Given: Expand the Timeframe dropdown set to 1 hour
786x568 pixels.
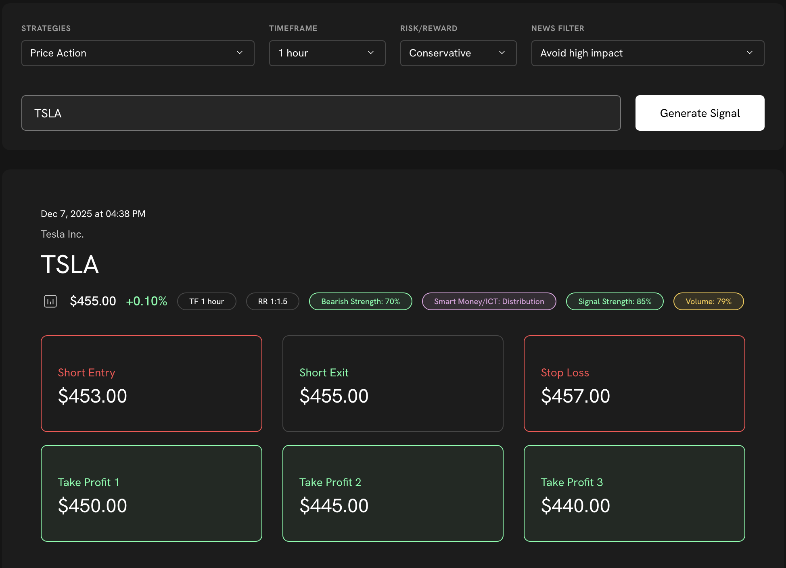Looking at the screenshot, I should [327, 53].
